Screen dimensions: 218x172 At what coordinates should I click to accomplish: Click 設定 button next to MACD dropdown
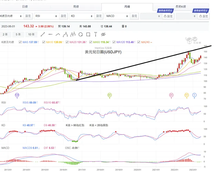(134, 16)
